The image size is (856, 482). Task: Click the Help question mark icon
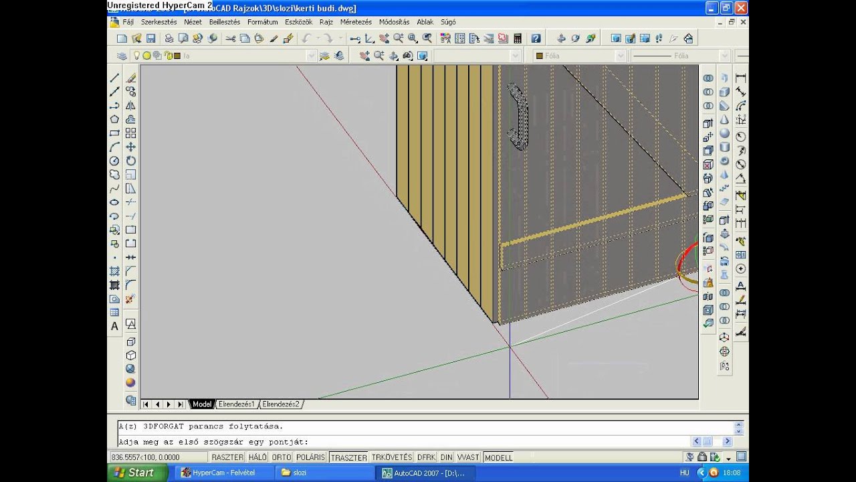tap(535, 39)
